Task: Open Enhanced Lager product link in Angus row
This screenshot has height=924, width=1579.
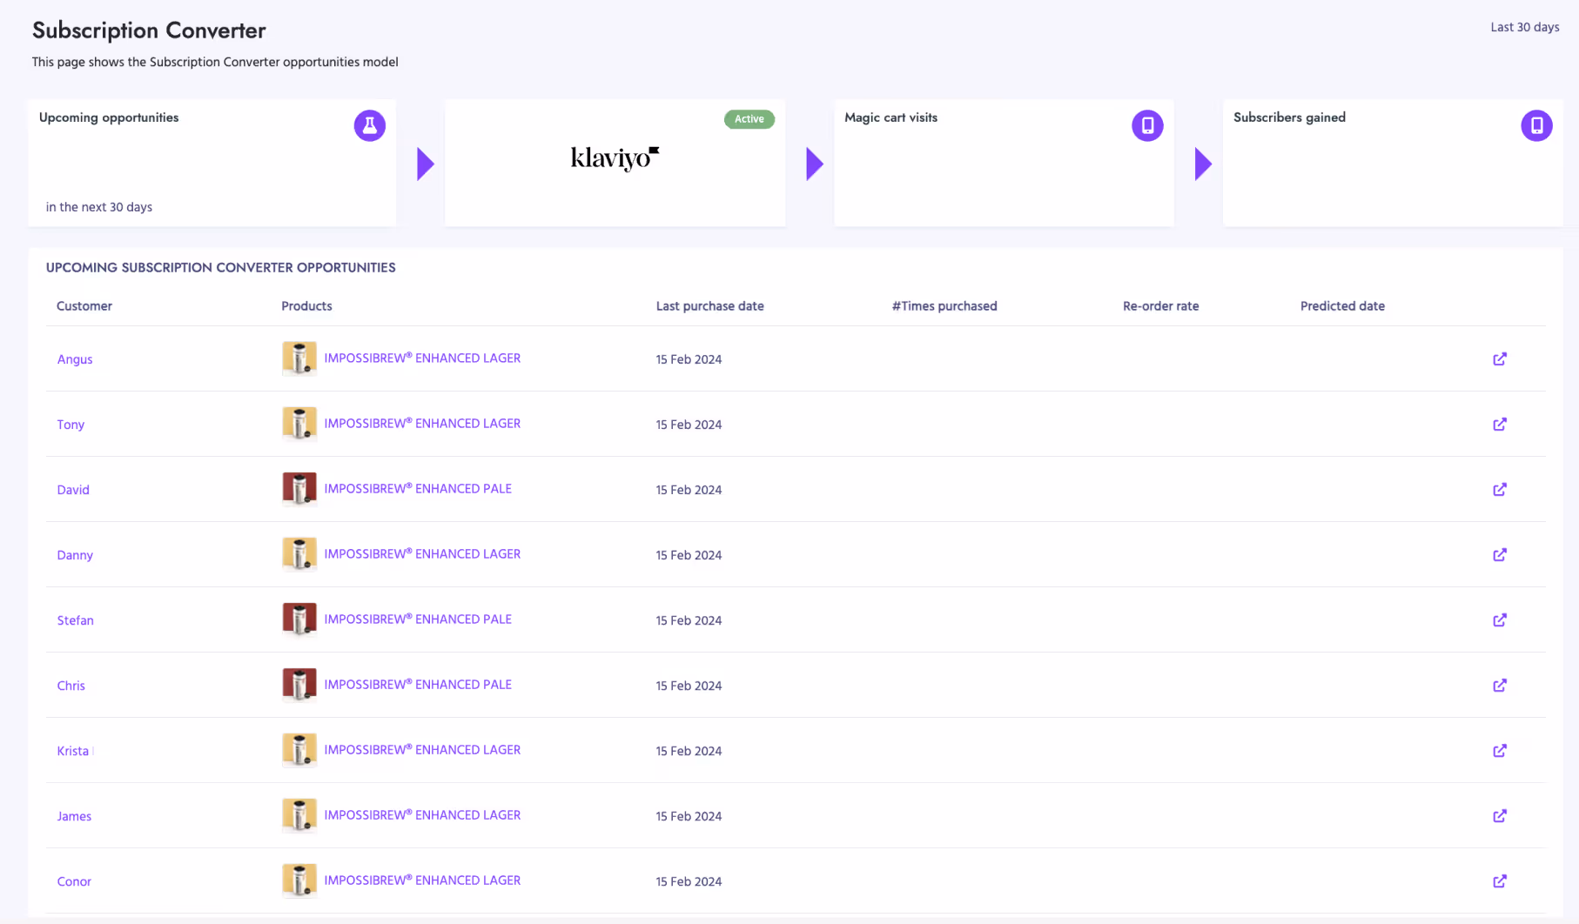Action: 422,358
